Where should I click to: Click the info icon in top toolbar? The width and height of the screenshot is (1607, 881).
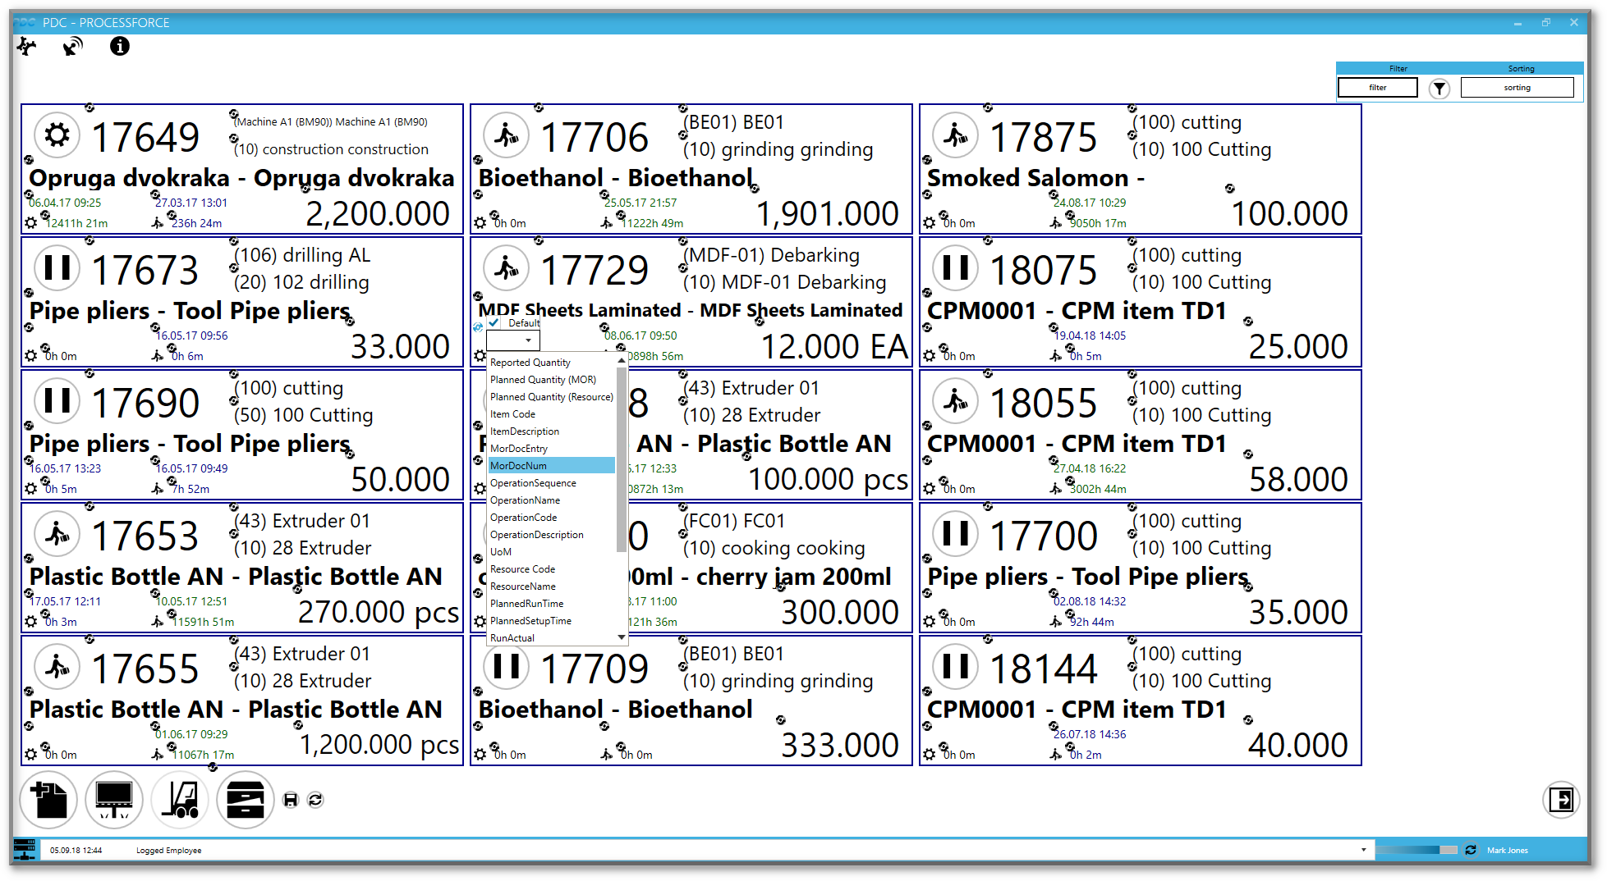click(120, 47)
